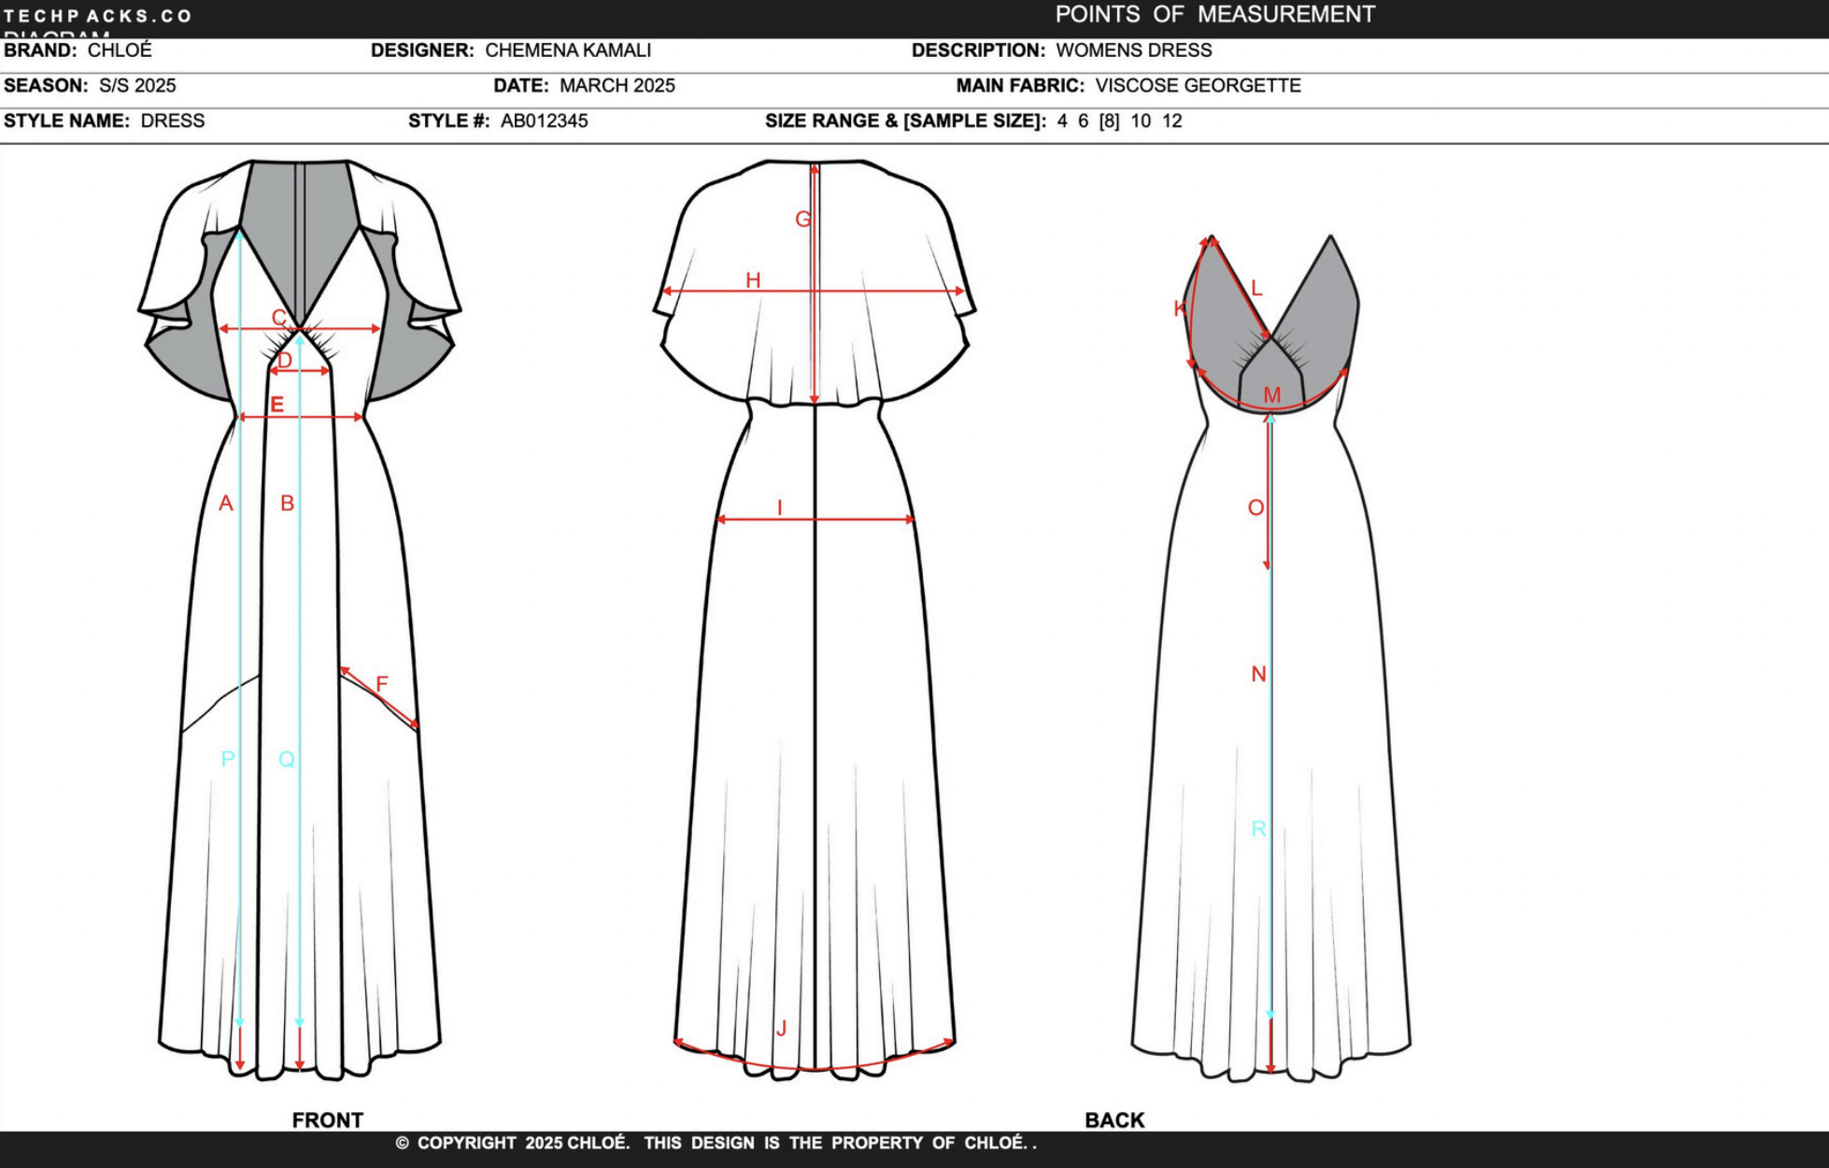Click measurement label J at back hem
1829x1168 pixels.
click(x=781, y=1029)
